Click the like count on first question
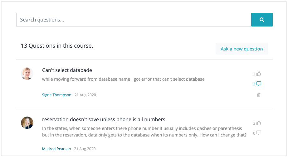Image resolution: width=288 pixels, height=158 pixels. 254,74
